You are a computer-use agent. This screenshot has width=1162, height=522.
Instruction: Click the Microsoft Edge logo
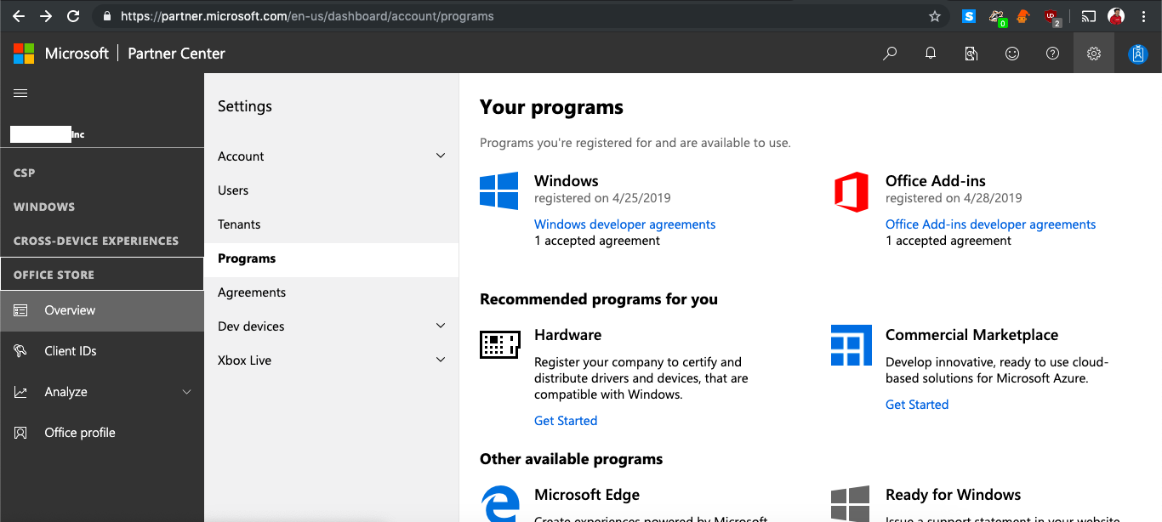499,503
